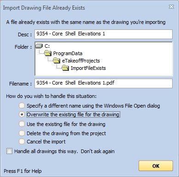The height and width of the screenshot is (177, 179).
Task: Click into the Desc text field
Action: point(103,34)
